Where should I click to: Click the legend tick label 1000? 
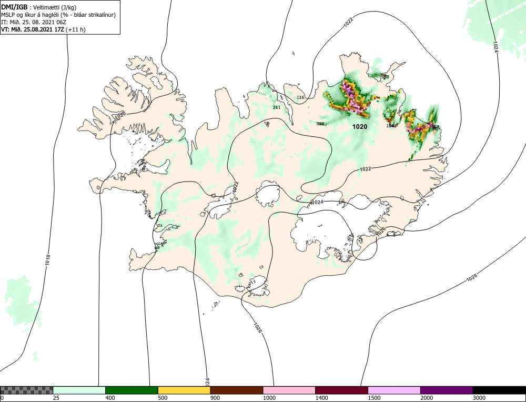pyautogui.click(x=269, y=398)
